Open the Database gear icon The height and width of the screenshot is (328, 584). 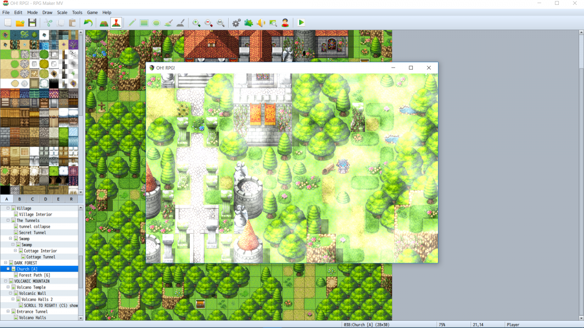(x=237, y=22)
